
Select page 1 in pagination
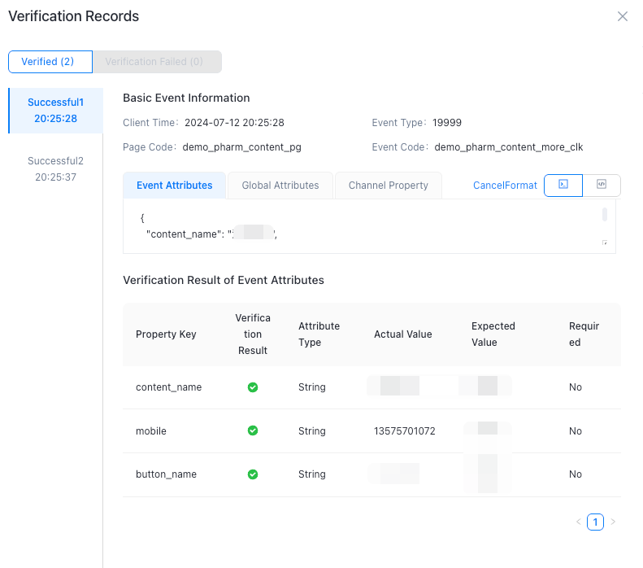coord(595,522)
